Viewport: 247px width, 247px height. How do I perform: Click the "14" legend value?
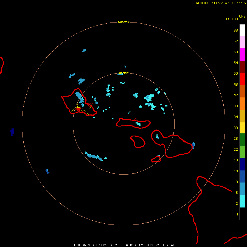point(236,171)
